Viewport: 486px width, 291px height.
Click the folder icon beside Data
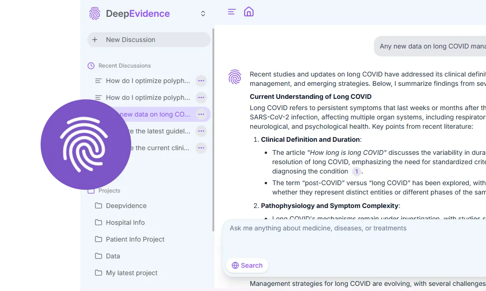(98, 256)
